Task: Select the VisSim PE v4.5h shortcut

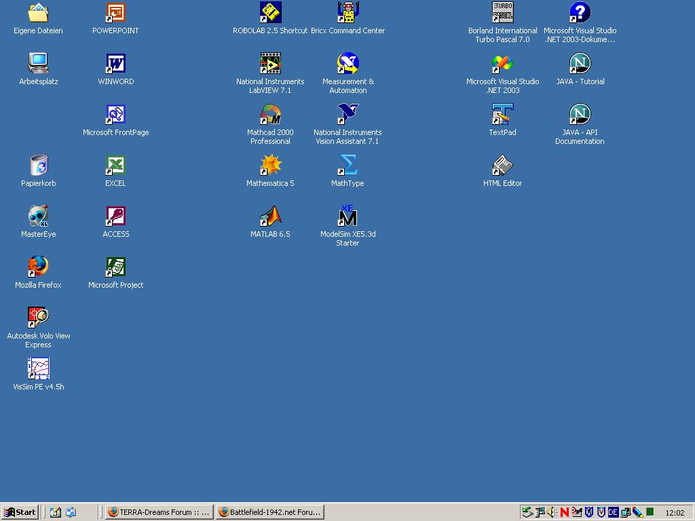Action: tap(38, 368)
